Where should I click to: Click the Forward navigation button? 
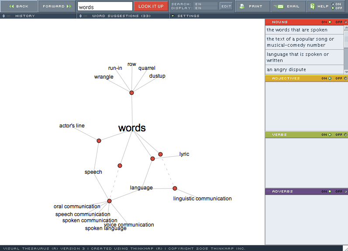57,6
